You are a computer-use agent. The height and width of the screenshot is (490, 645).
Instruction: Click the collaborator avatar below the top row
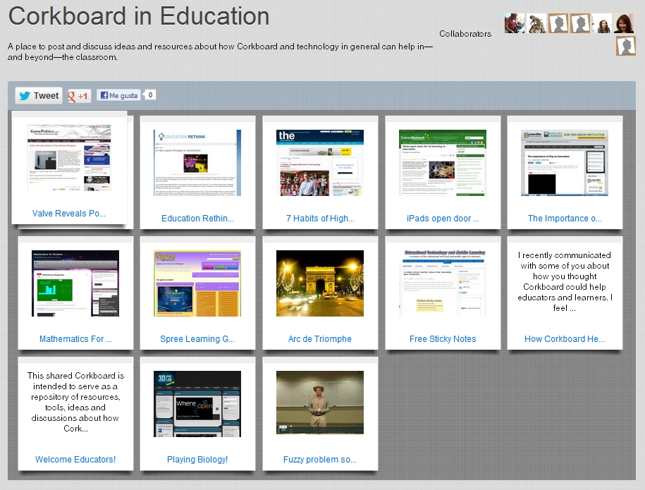(x=625, y=46)
